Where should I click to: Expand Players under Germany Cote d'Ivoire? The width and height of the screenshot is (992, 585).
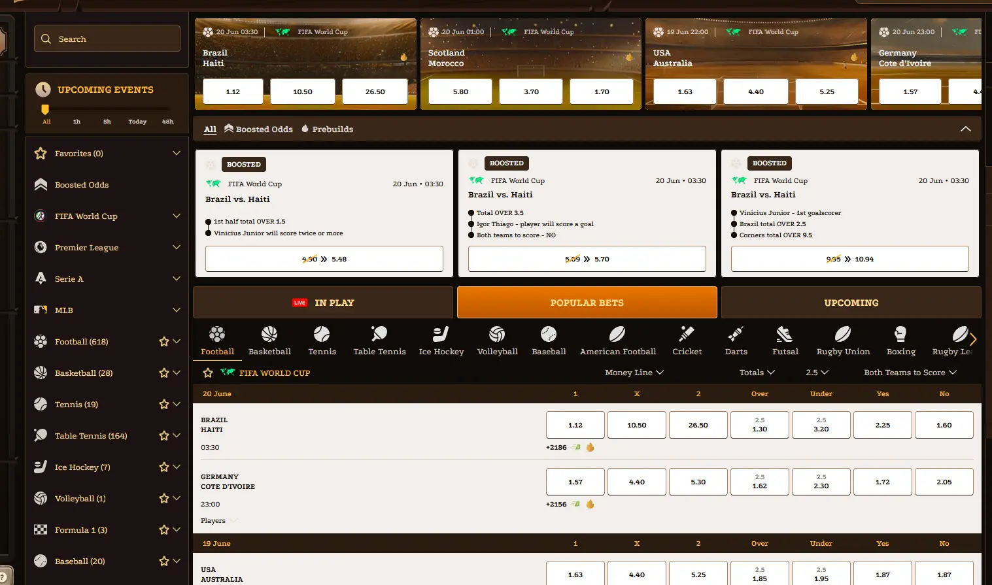(x=219, y=521)
